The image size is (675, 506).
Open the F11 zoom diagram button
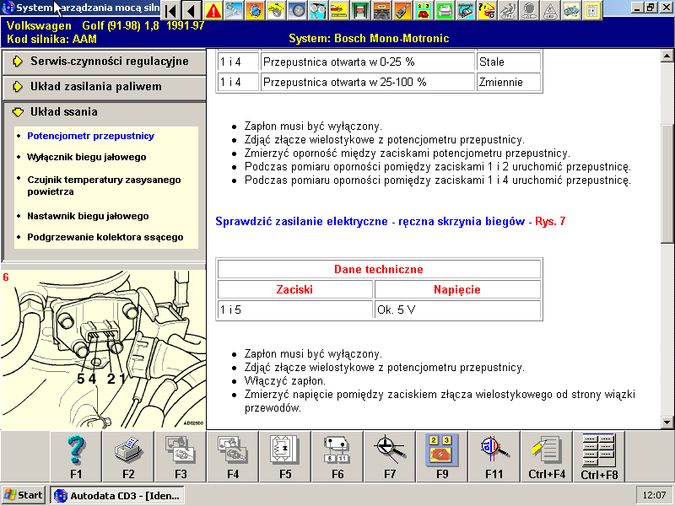click(x=494, y=456)
